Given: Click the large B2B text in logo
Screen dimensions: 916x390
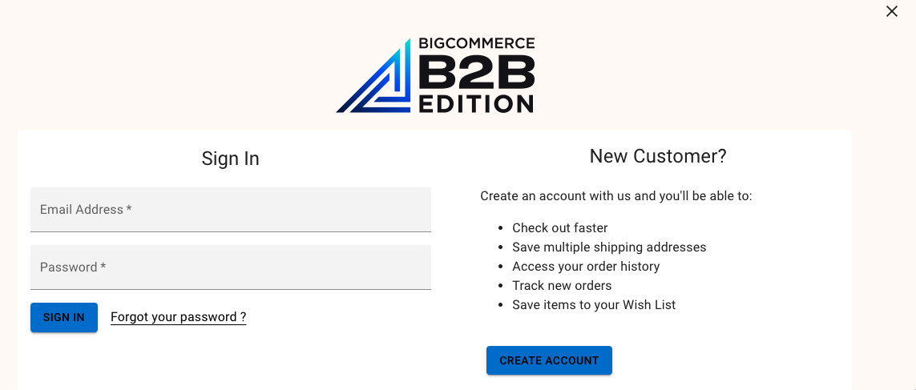Looking at the screenshot, I should (x=477, y=71).
